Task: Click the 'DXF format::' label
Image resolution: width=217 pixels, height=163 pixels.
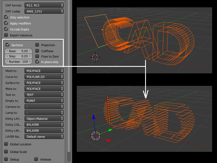Action: pyautogui.click(x=14, y=5)
